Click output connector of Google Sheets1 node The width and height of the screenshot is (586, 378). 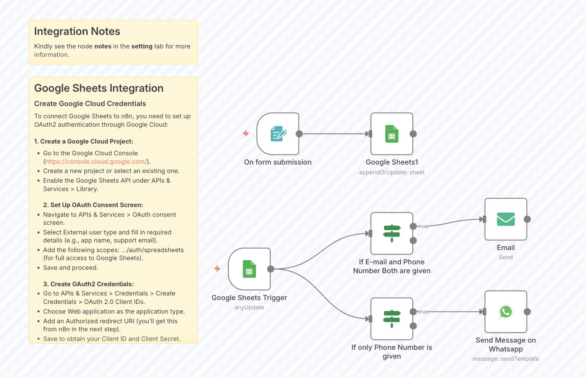pyautogui.click(x=413, y=134)
